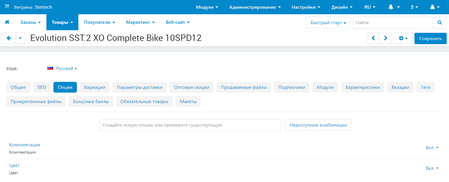
Task: Toggle status Вкл. for Цвет option
Action: 432,168
